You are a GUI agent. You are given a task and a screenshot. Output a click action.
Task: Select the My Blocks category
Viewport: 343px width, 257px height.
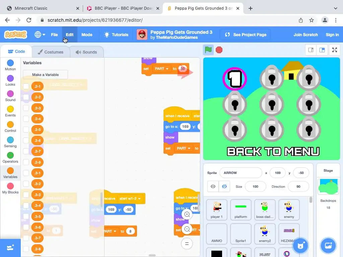(x=10, y=188)
